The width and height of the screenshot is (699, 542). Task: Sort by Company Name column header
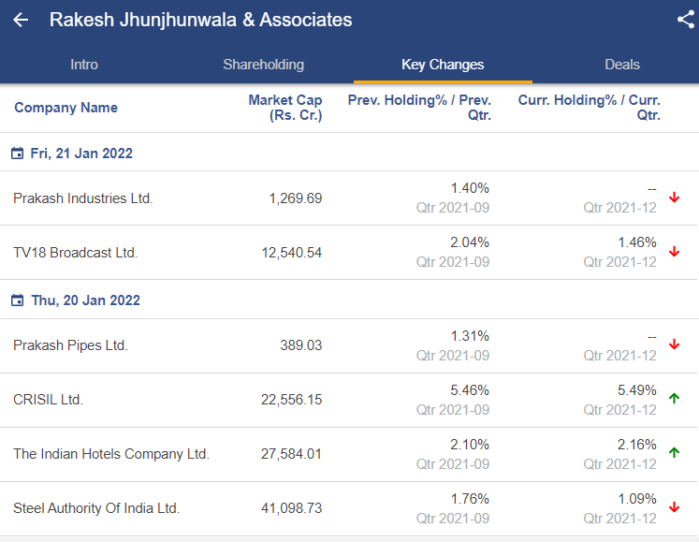[x=66, y=108]
